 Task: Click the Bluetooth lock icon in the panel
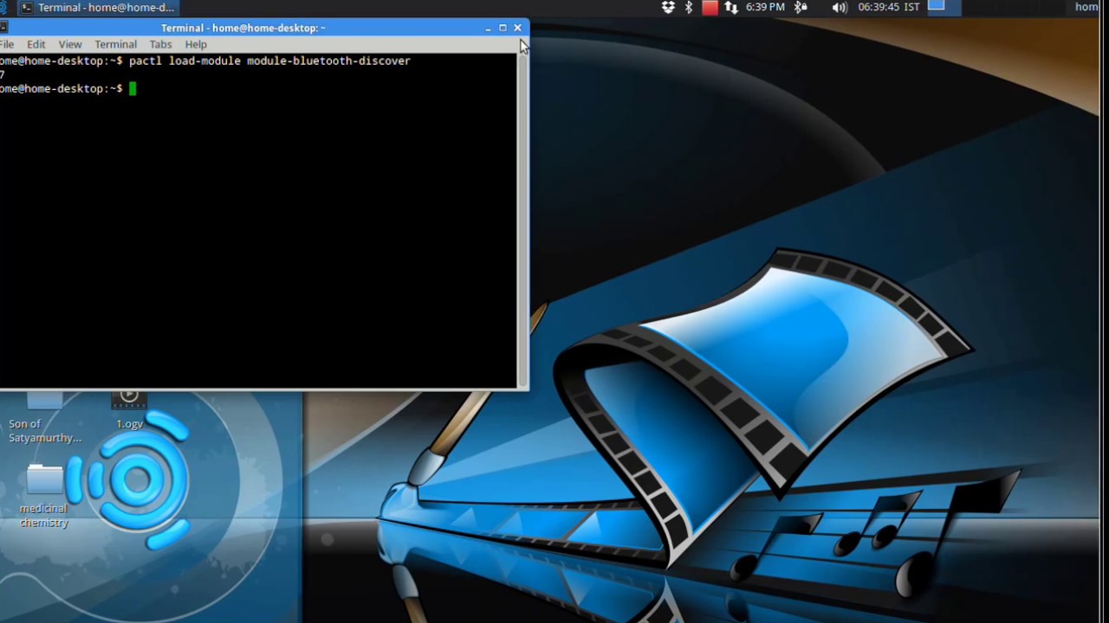click(x=801, y=7)
